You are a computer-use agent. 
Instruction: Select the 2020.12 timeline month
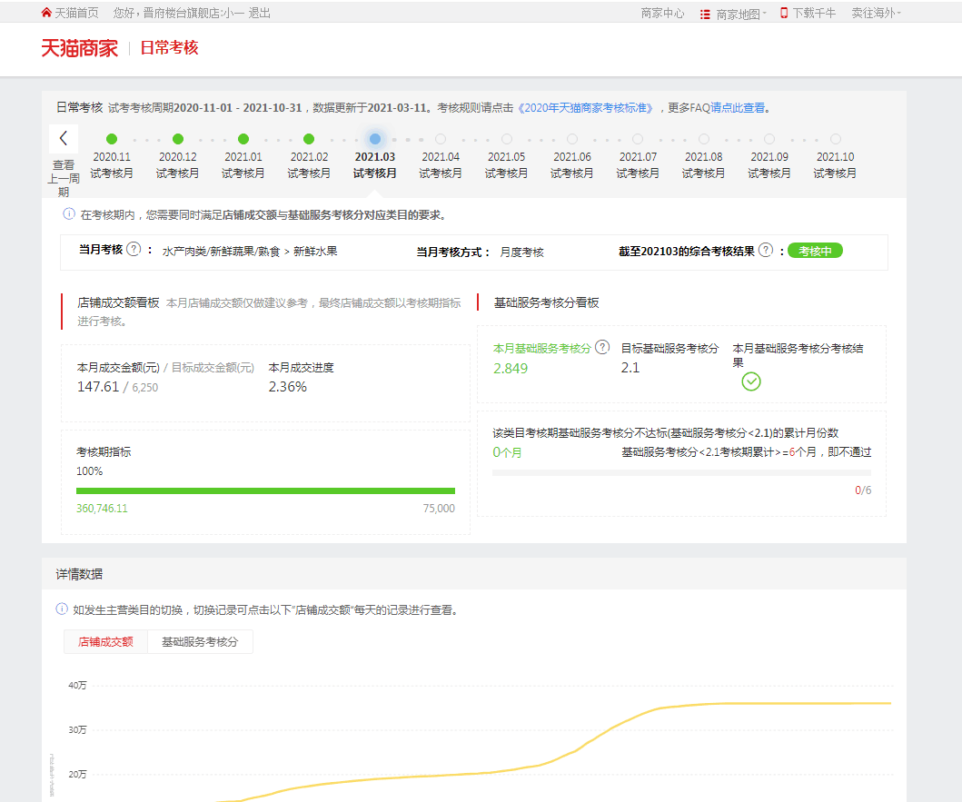point(178,139)
